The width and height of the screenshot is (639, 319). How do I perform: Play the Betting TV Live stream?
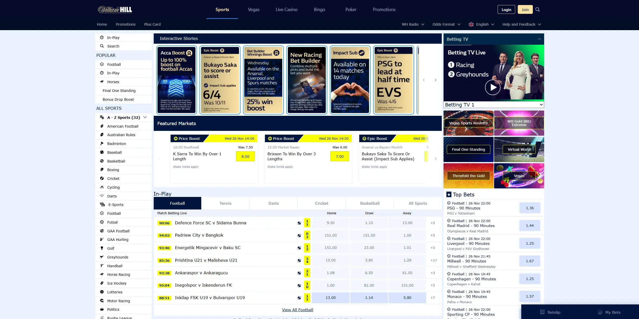pyautogui.click(x=493, y=87)
